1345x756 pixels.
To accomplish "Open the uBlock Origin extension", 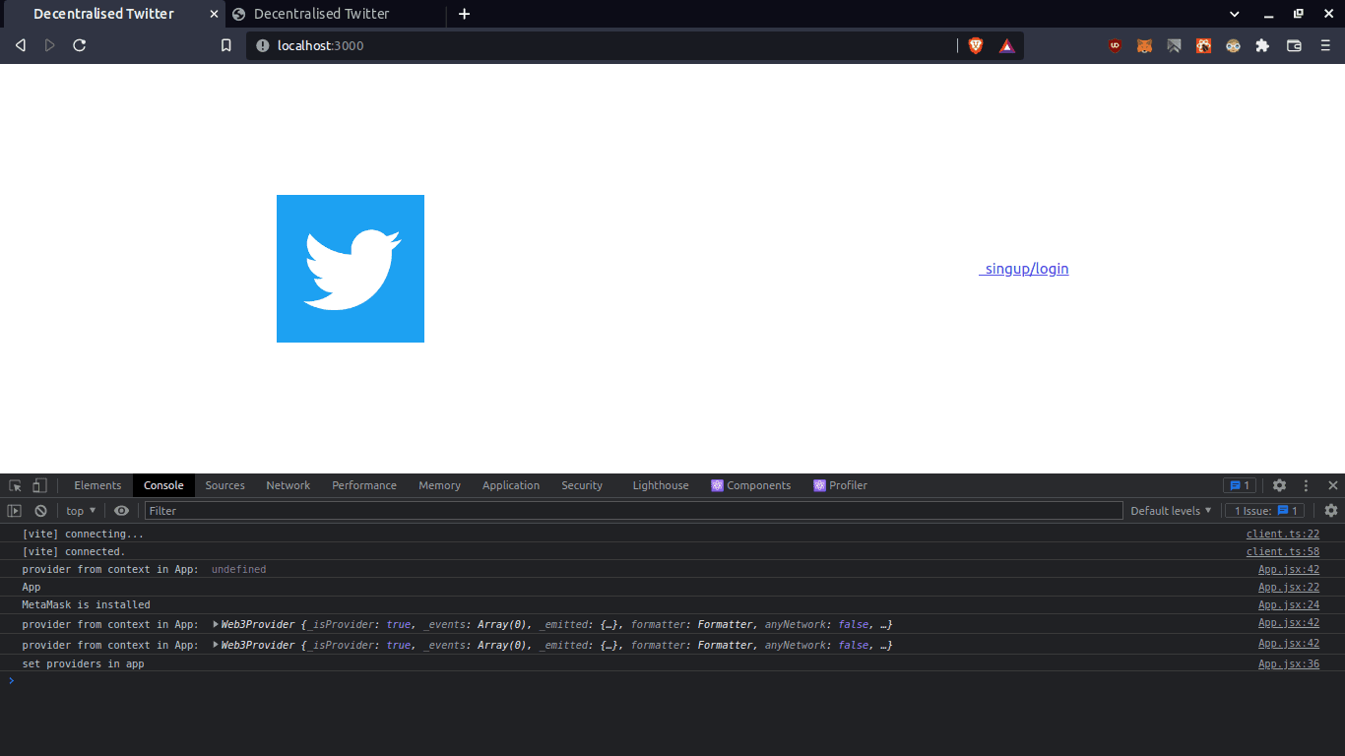I will coord(1115,45).
